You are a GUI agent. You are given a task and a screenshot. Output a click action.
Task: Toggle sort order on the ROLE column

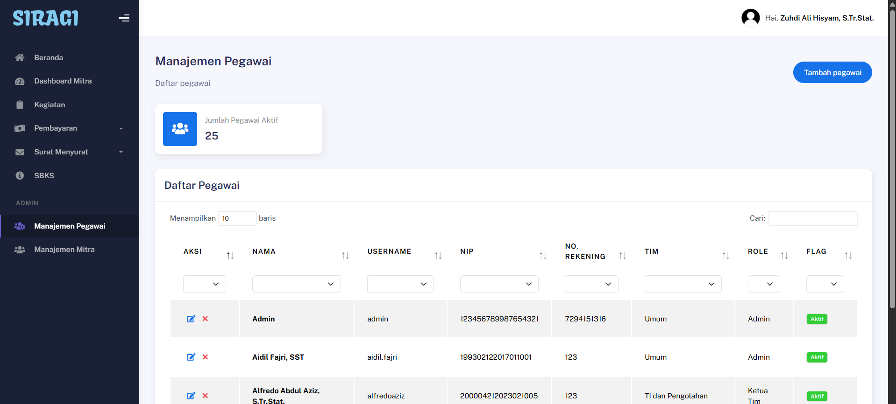[784, 256]
